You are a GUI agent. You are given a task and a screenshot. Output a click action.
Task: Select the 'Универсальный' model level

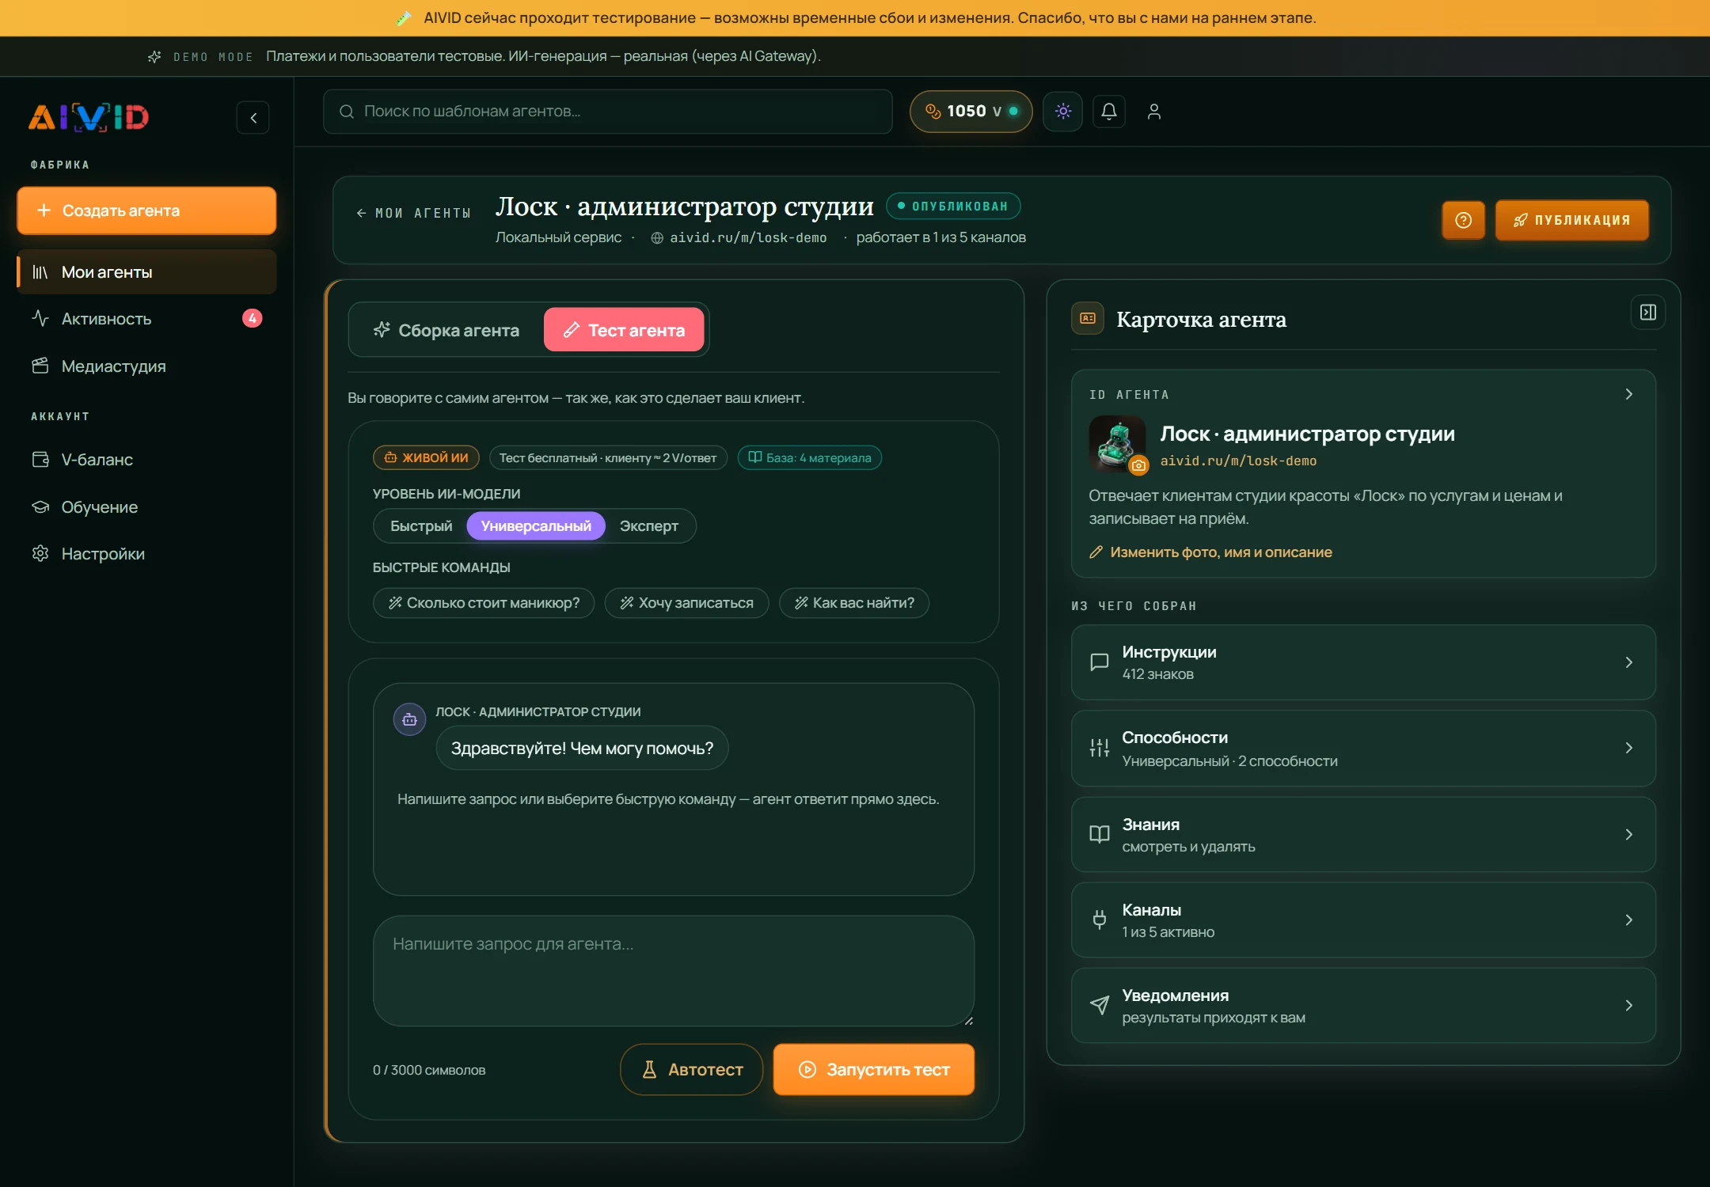pyautogui.click(x=536, y=526)
